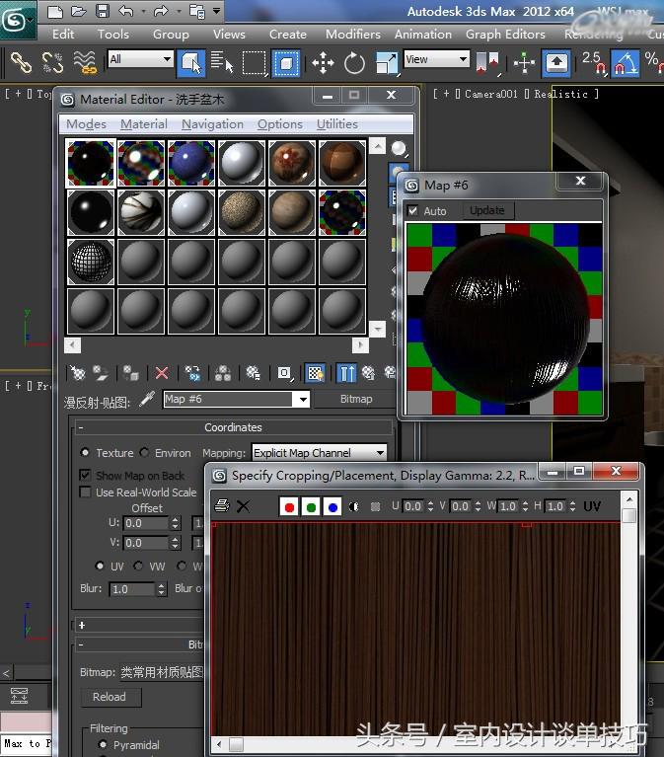Uncheck Show Map on Back
Image resolution: width=664 pixels, height=757 pixels.
click(x=85, y=475)
